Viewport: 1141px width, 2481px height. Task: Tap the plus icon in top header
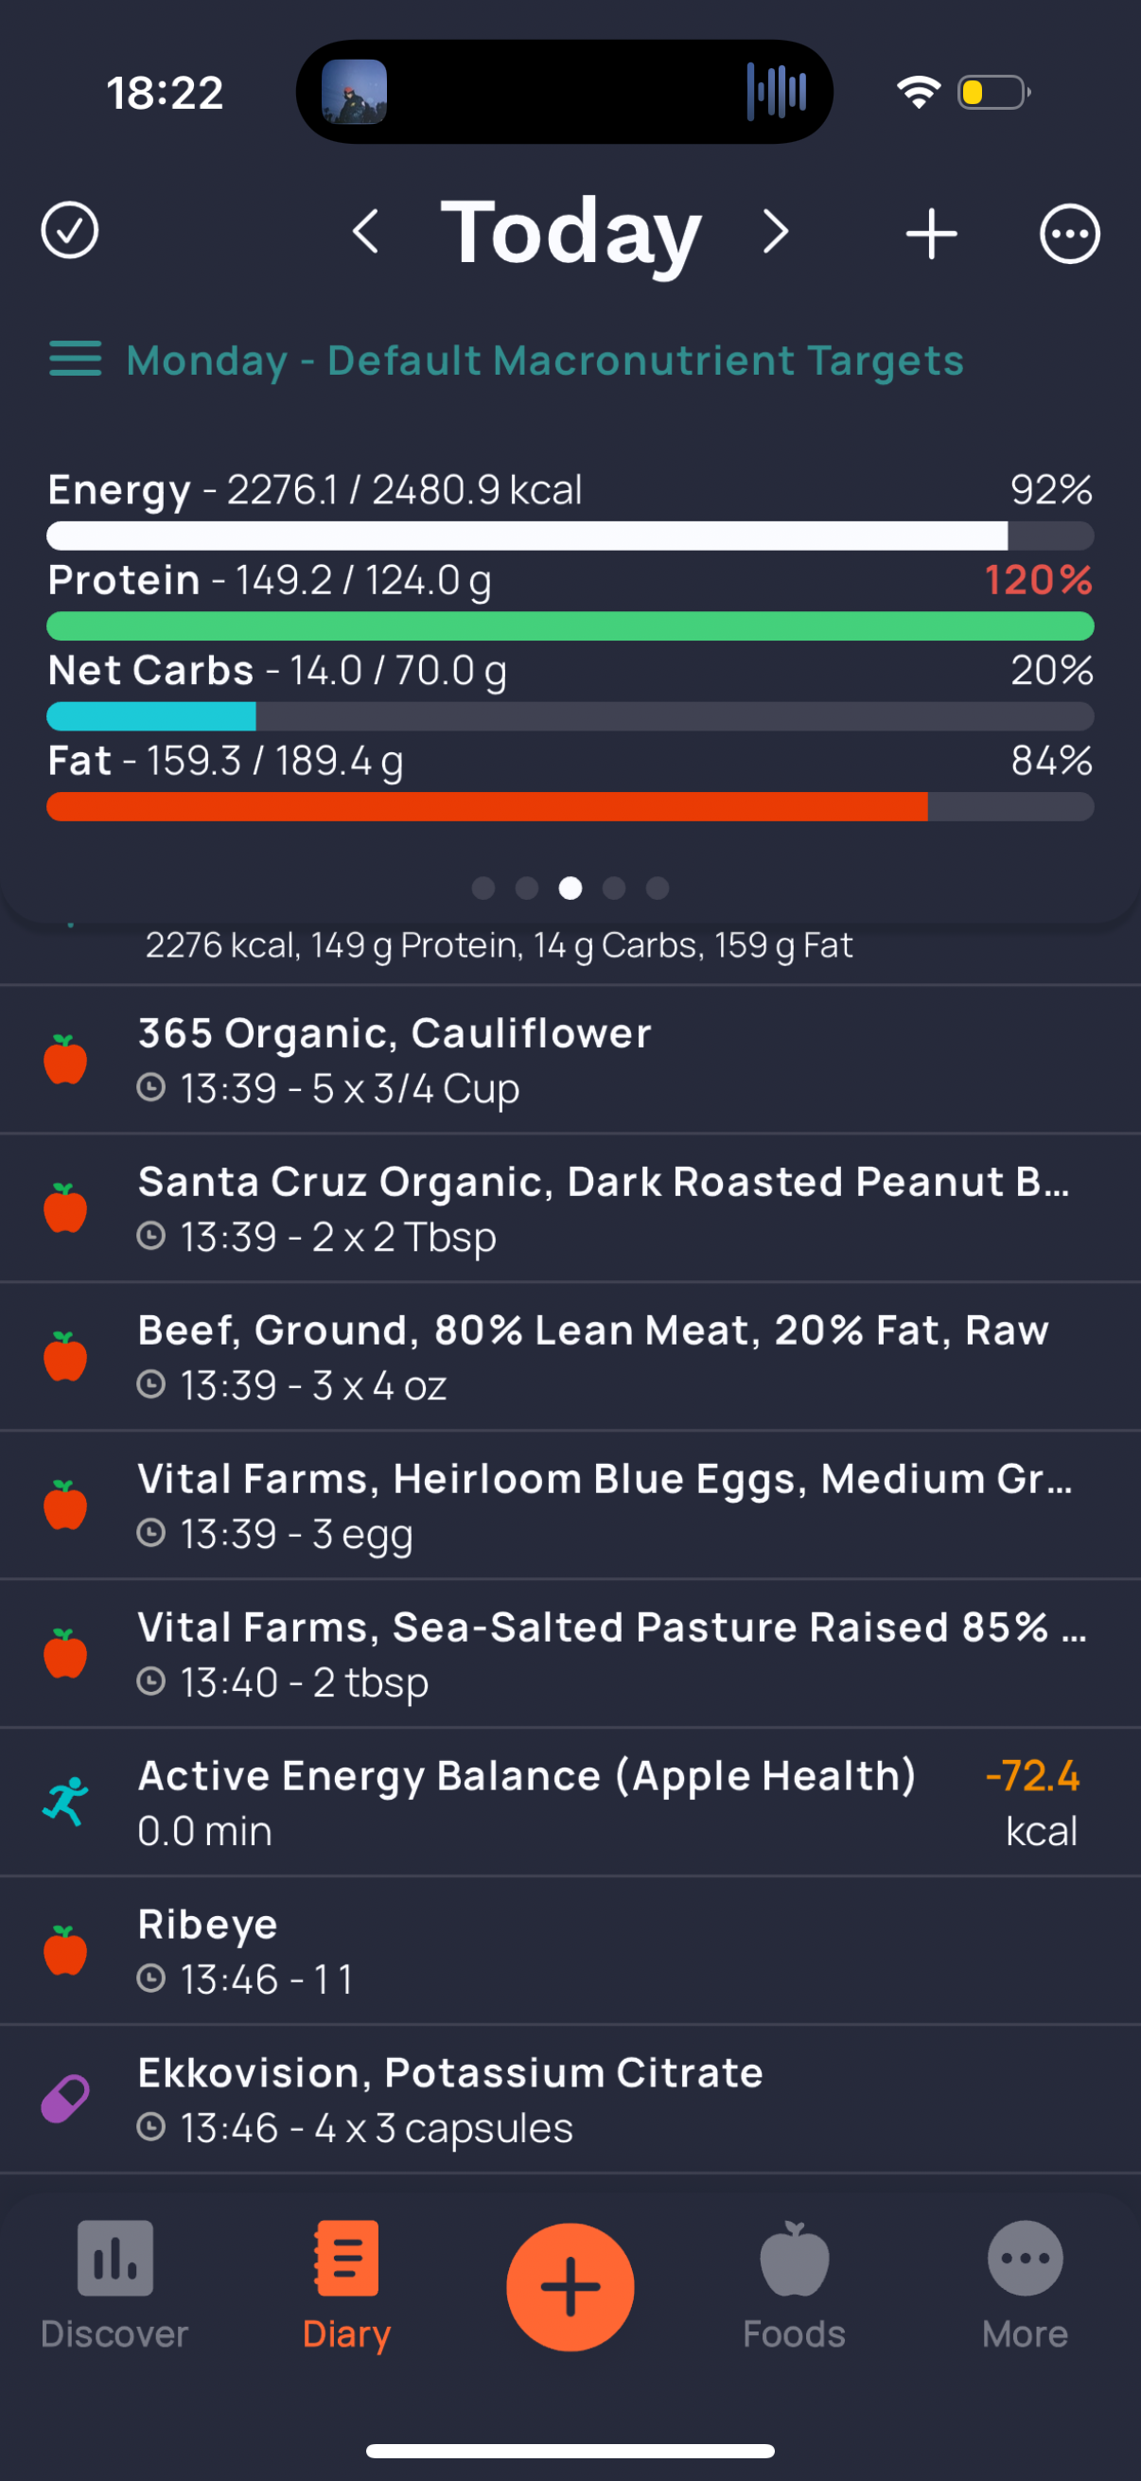click(x=931, y=233)
